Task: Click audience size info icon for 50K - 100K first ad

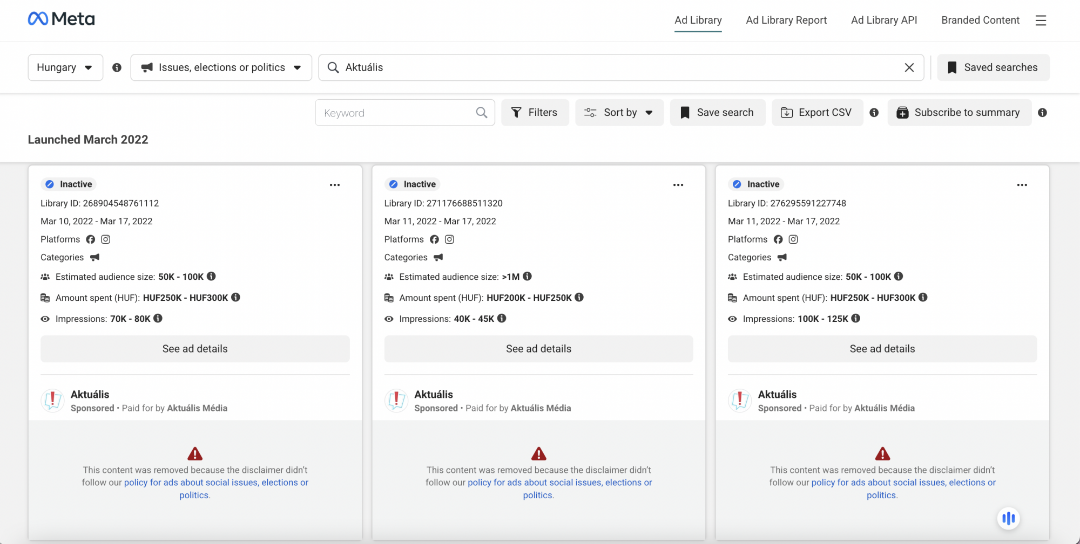Action: (x=211, y=276)
